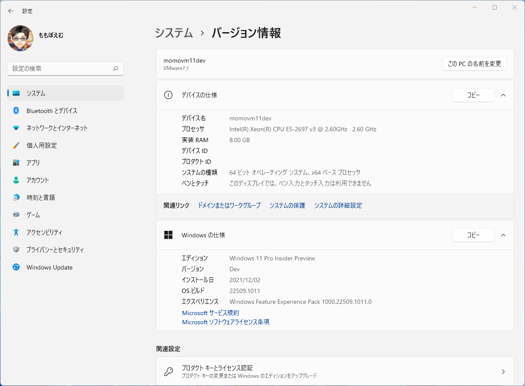This screenshot has width=525, height=386.
Task: Open the 個人用設定 paintbrush icon
Action: (x=16, y=146)
